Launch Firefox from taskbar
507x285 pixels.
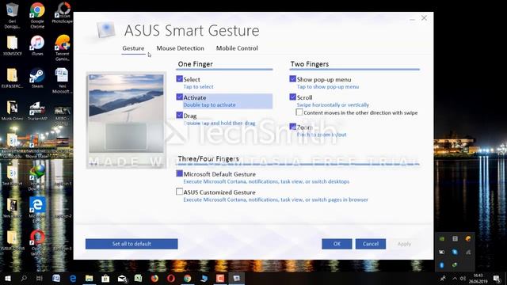coord(154,278)
